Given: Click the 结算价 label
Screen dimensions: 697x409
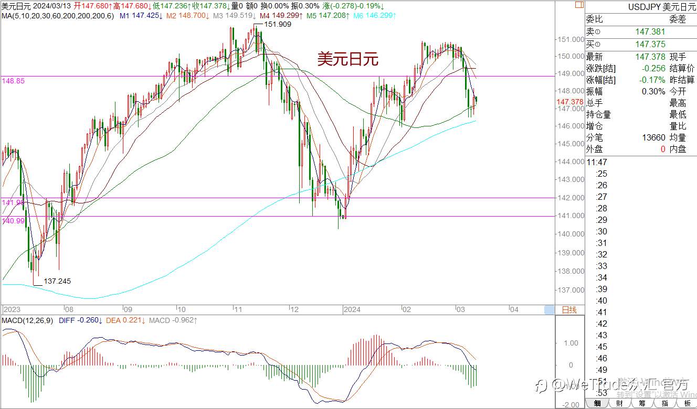Looking at the screenshot, I should 681,68.
